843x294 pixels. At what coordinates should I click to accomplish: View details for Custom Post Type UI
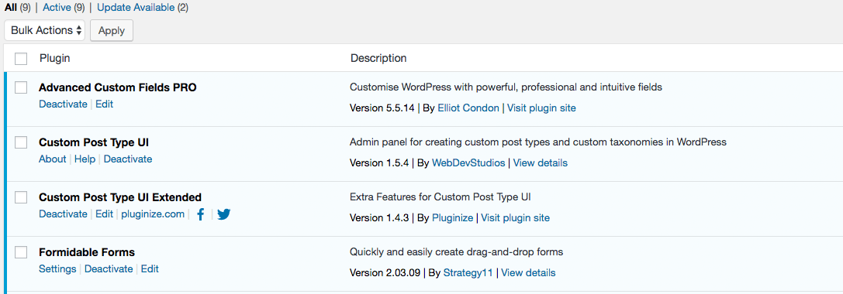541,162
